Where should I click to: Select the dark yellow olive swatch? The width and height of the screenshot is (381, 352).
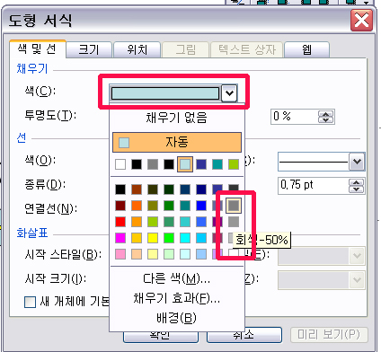(153, 206)
